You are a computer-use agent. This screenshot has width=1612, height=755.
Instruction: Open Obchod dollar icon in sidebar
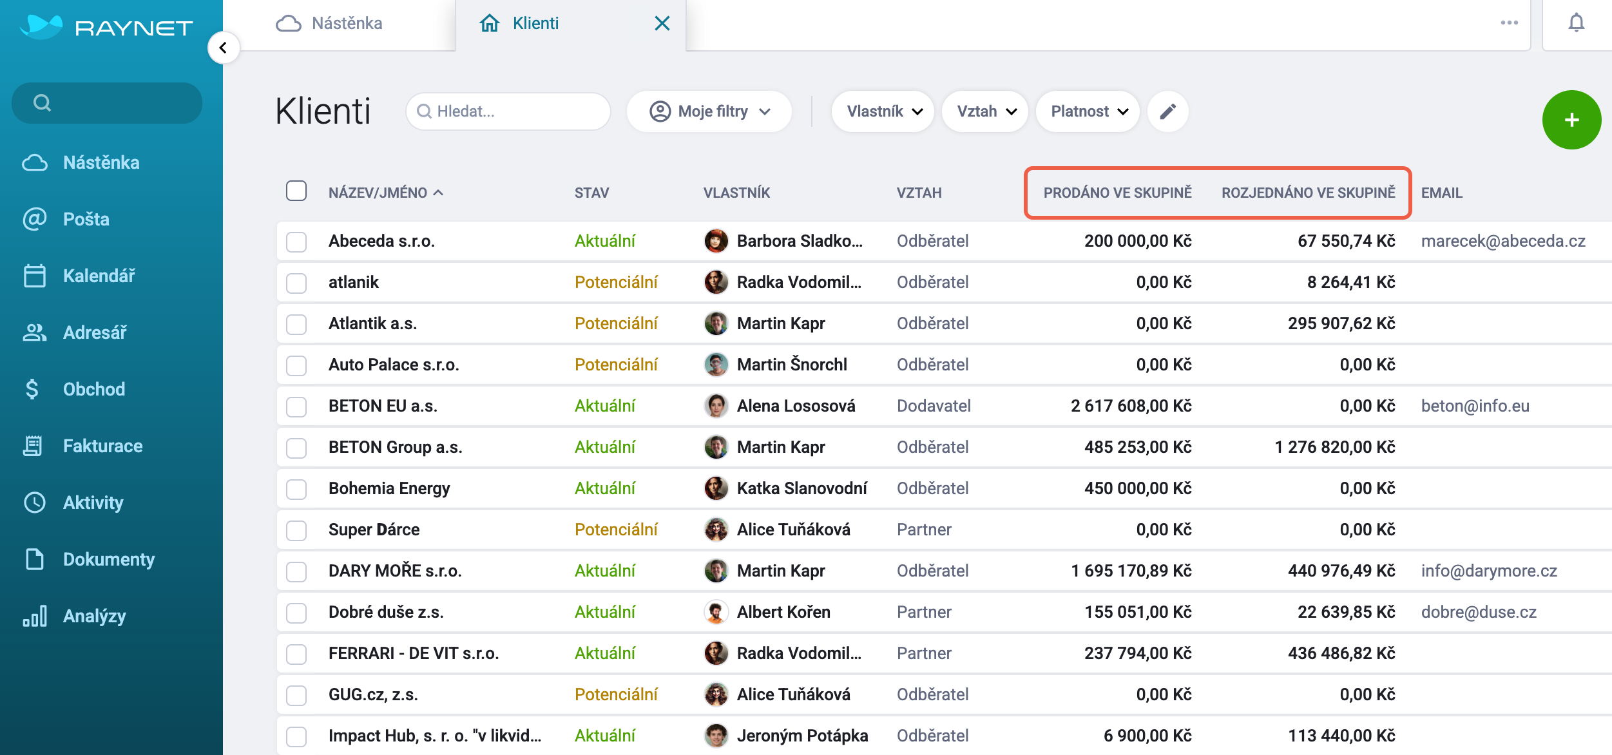tap(32, 389)
